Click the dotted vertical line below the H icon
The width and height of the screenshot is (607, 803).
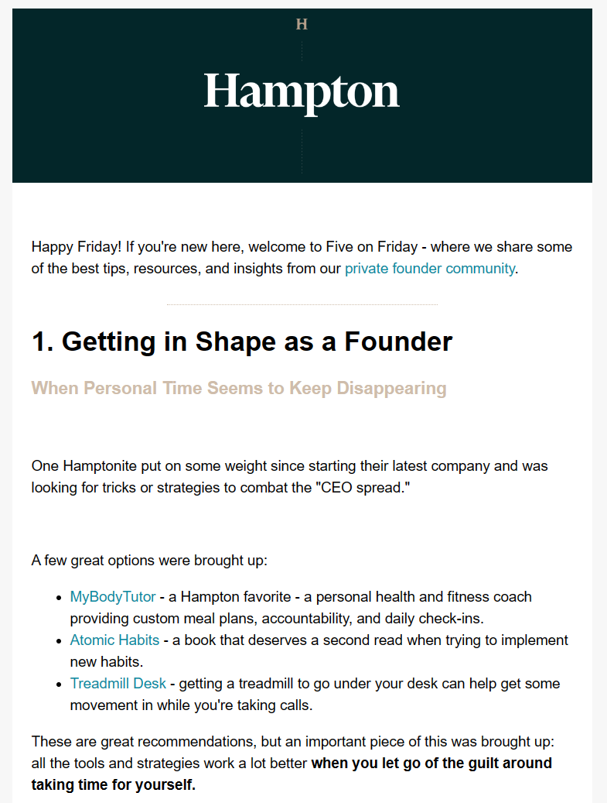302,50
